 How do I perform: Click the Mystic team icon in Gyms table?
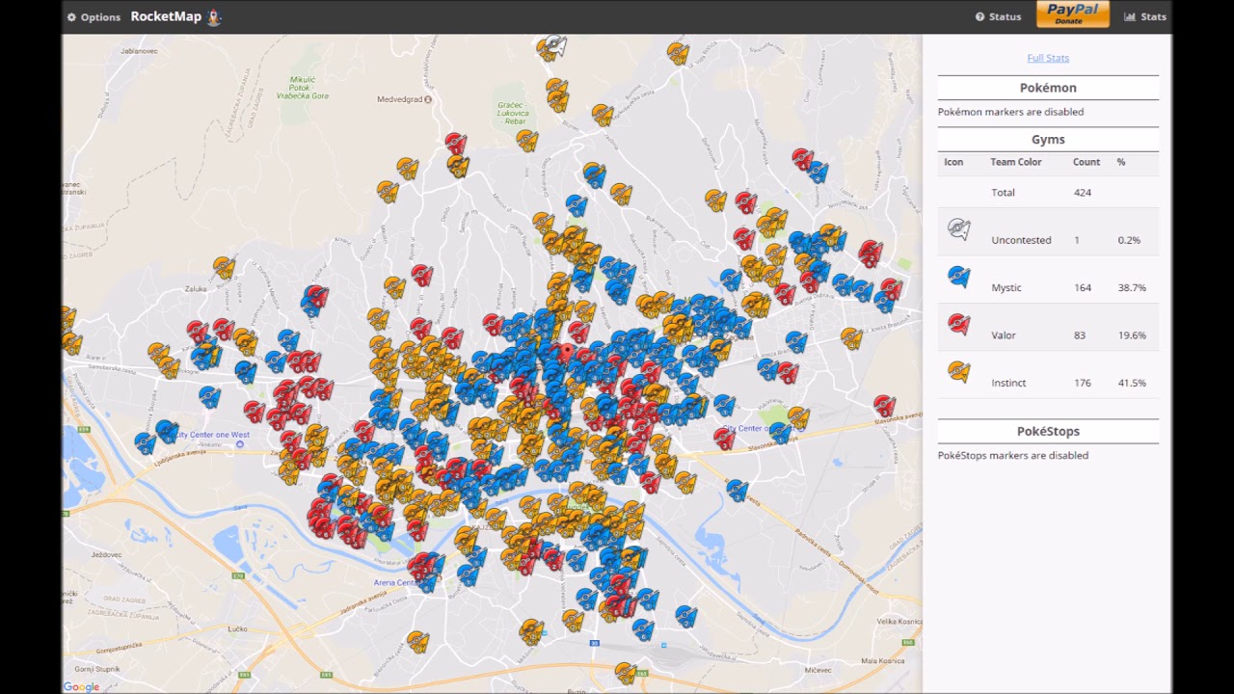pyautogui.click(x=958, y=277)
